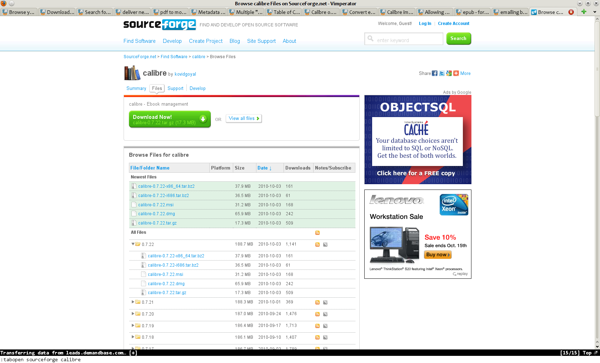Open RSS feed for folder 0.7.18
Image resolution: width=600 pixels, height=363 pixels.
[317, 337]
